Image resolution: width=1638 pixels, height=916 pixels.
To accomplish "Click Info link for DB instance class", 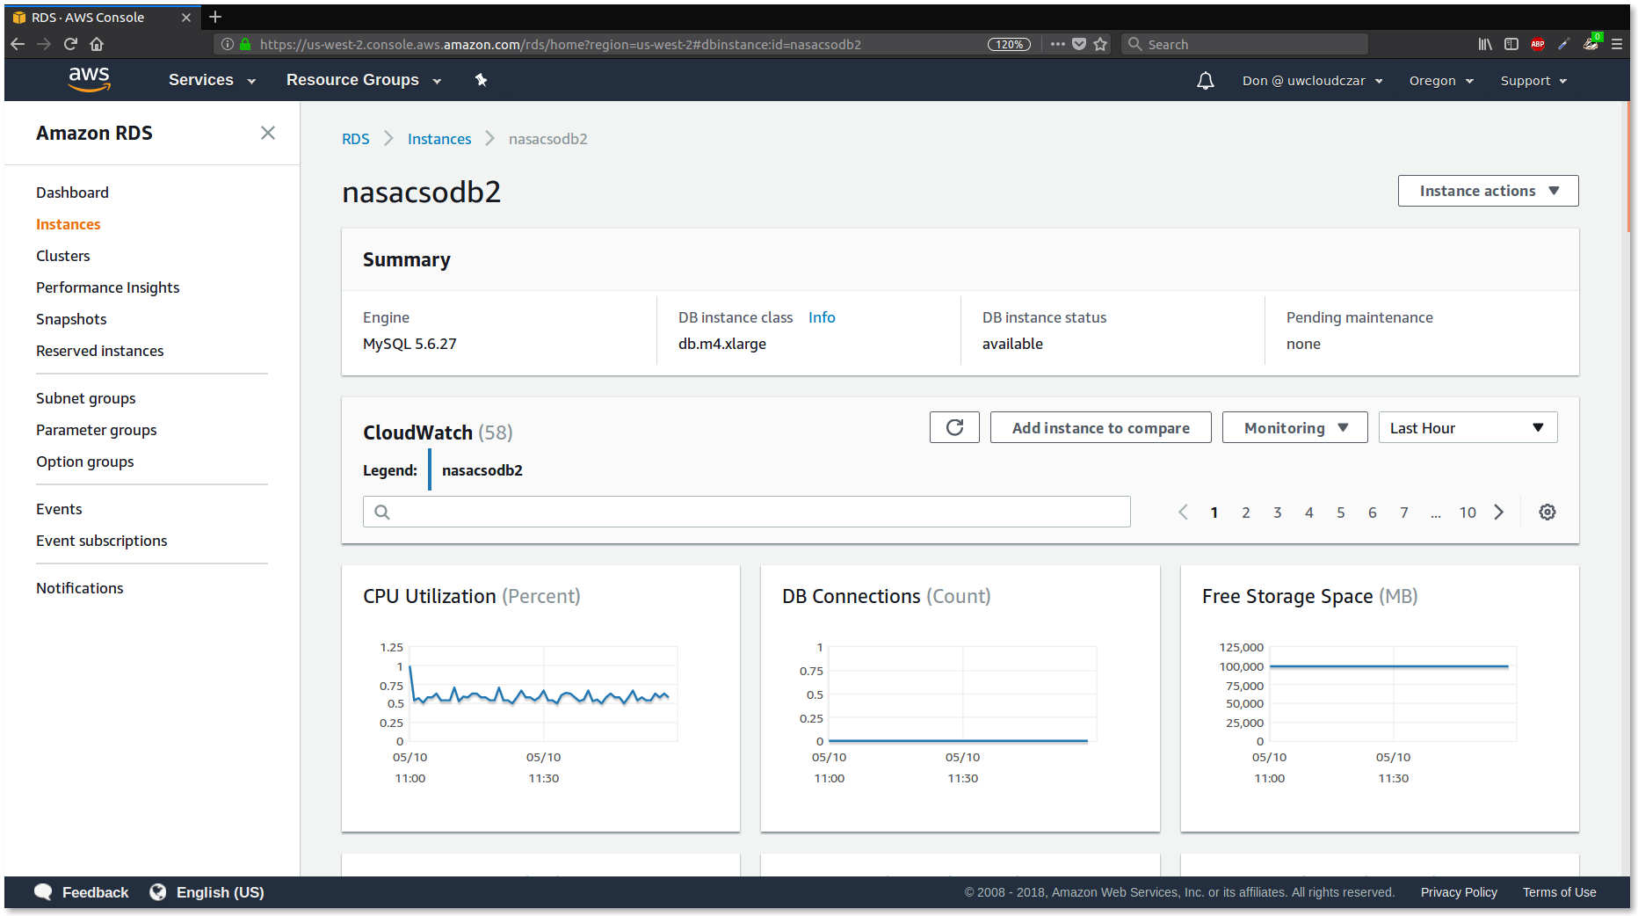I will [x=822, y=317].
